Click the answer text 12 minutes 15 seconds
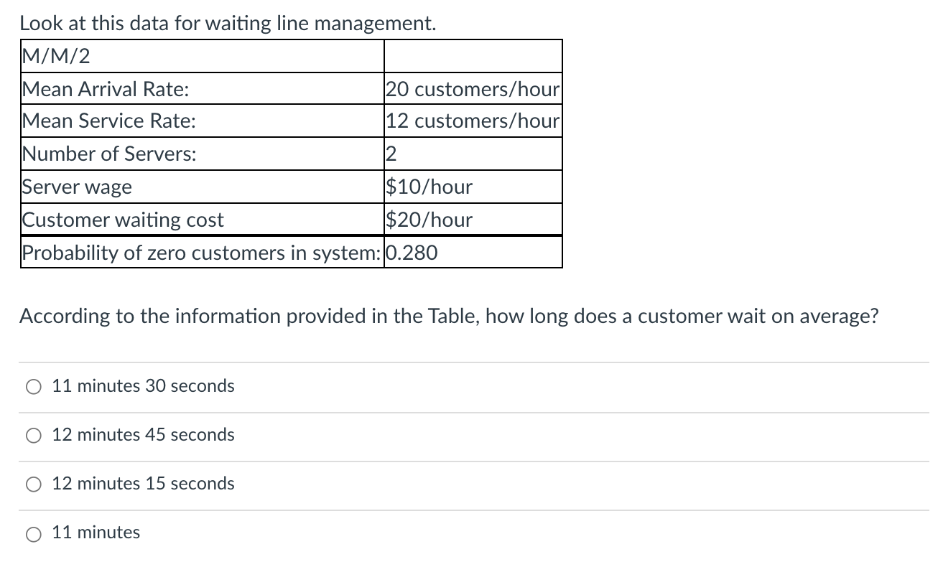Screen dimensions: 938x567 [142, 483]
